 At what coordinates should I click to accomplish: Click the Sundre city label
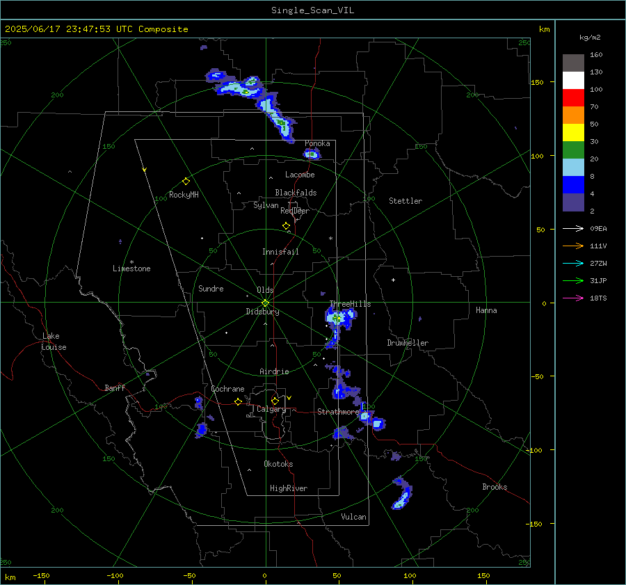pos(211,289)
